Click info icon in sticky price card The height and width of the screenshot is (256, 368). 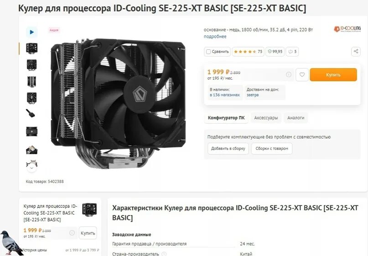[x=72, y=233]
